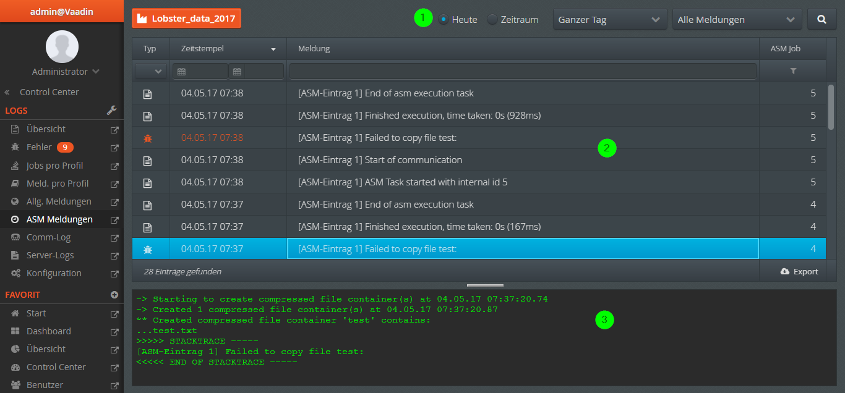
Task: Click the orange Fehler badge showing 9
Action: 66,147
